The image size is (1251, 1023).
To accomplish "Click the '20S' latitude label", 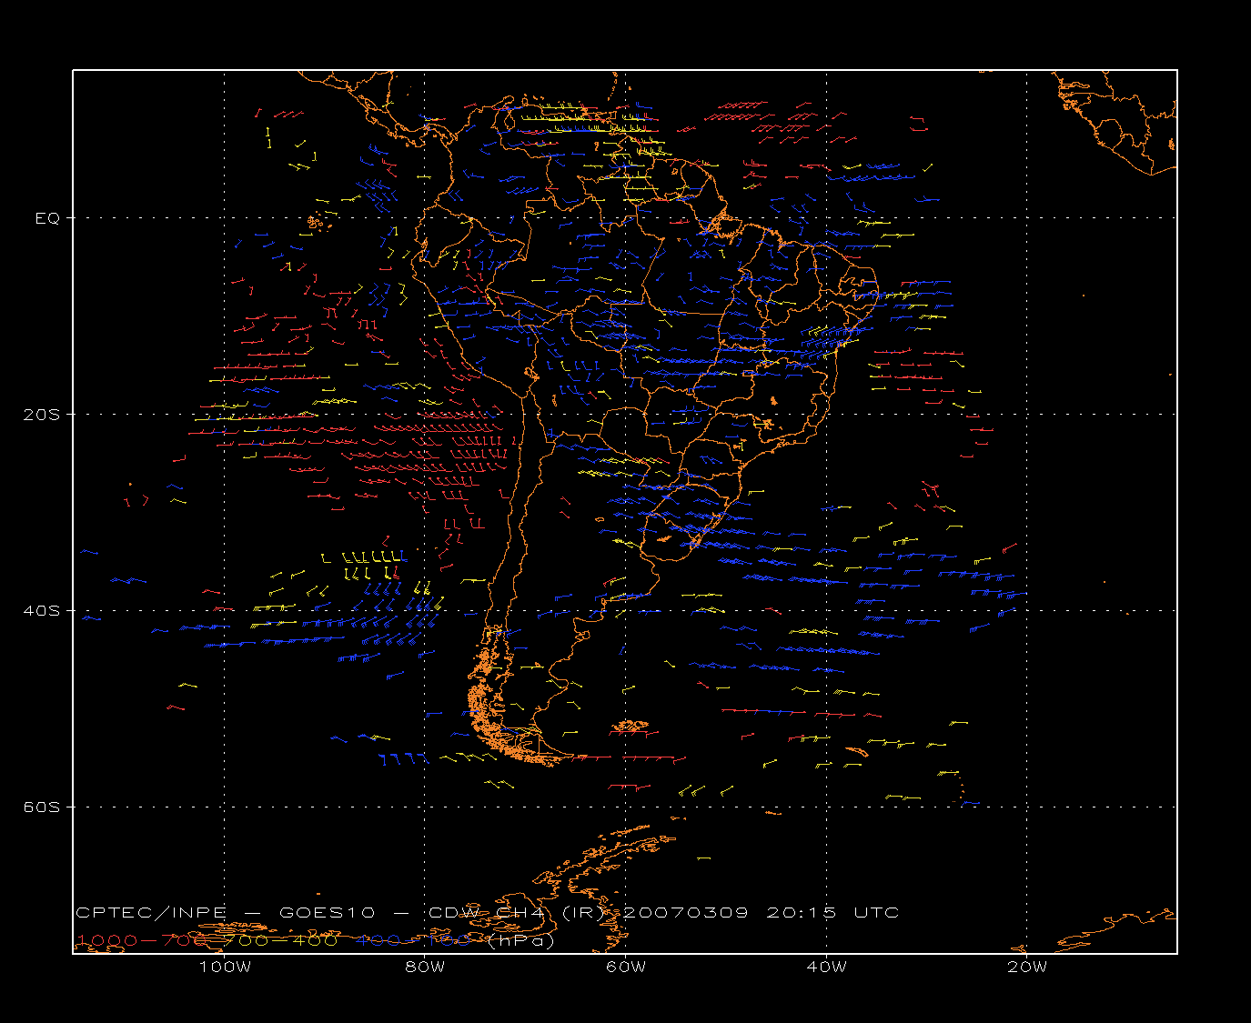I will pos(42,415).
